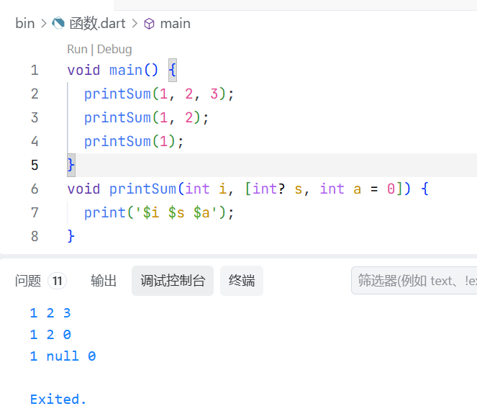Open the bin folder breadcrumb
The height and width of the screenshot is (419, 477).
pyautogui.click(x=25, y=24)
